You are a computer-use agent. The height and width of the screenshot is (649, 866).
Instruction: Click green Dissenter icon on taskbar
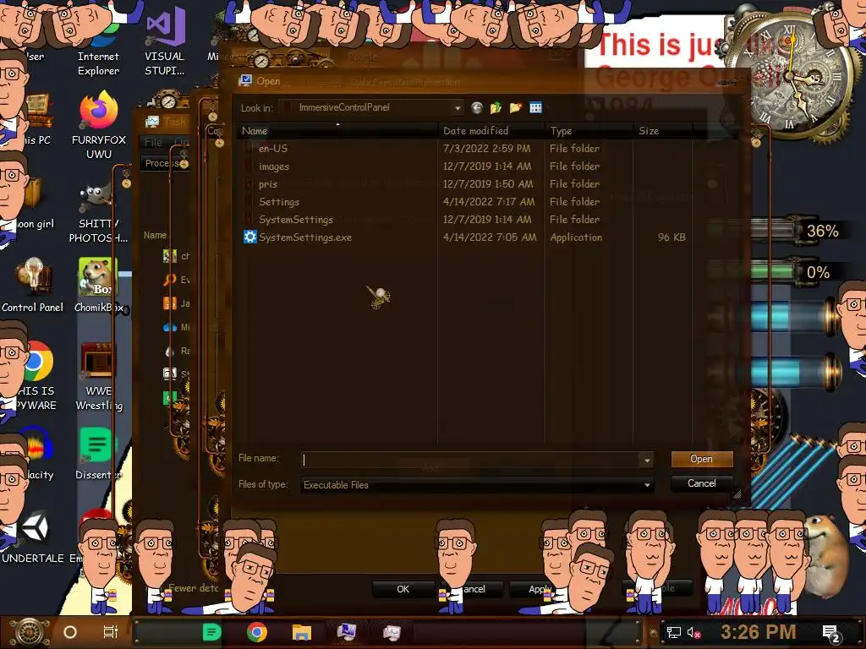click(x=211, y=632)
